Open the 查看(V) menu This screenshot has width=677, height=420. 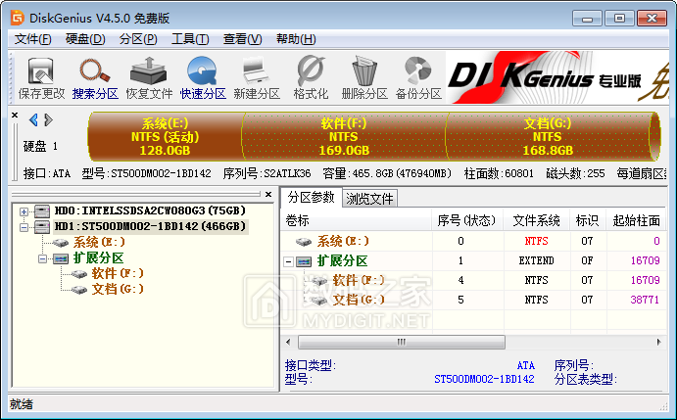coord(243,39)
